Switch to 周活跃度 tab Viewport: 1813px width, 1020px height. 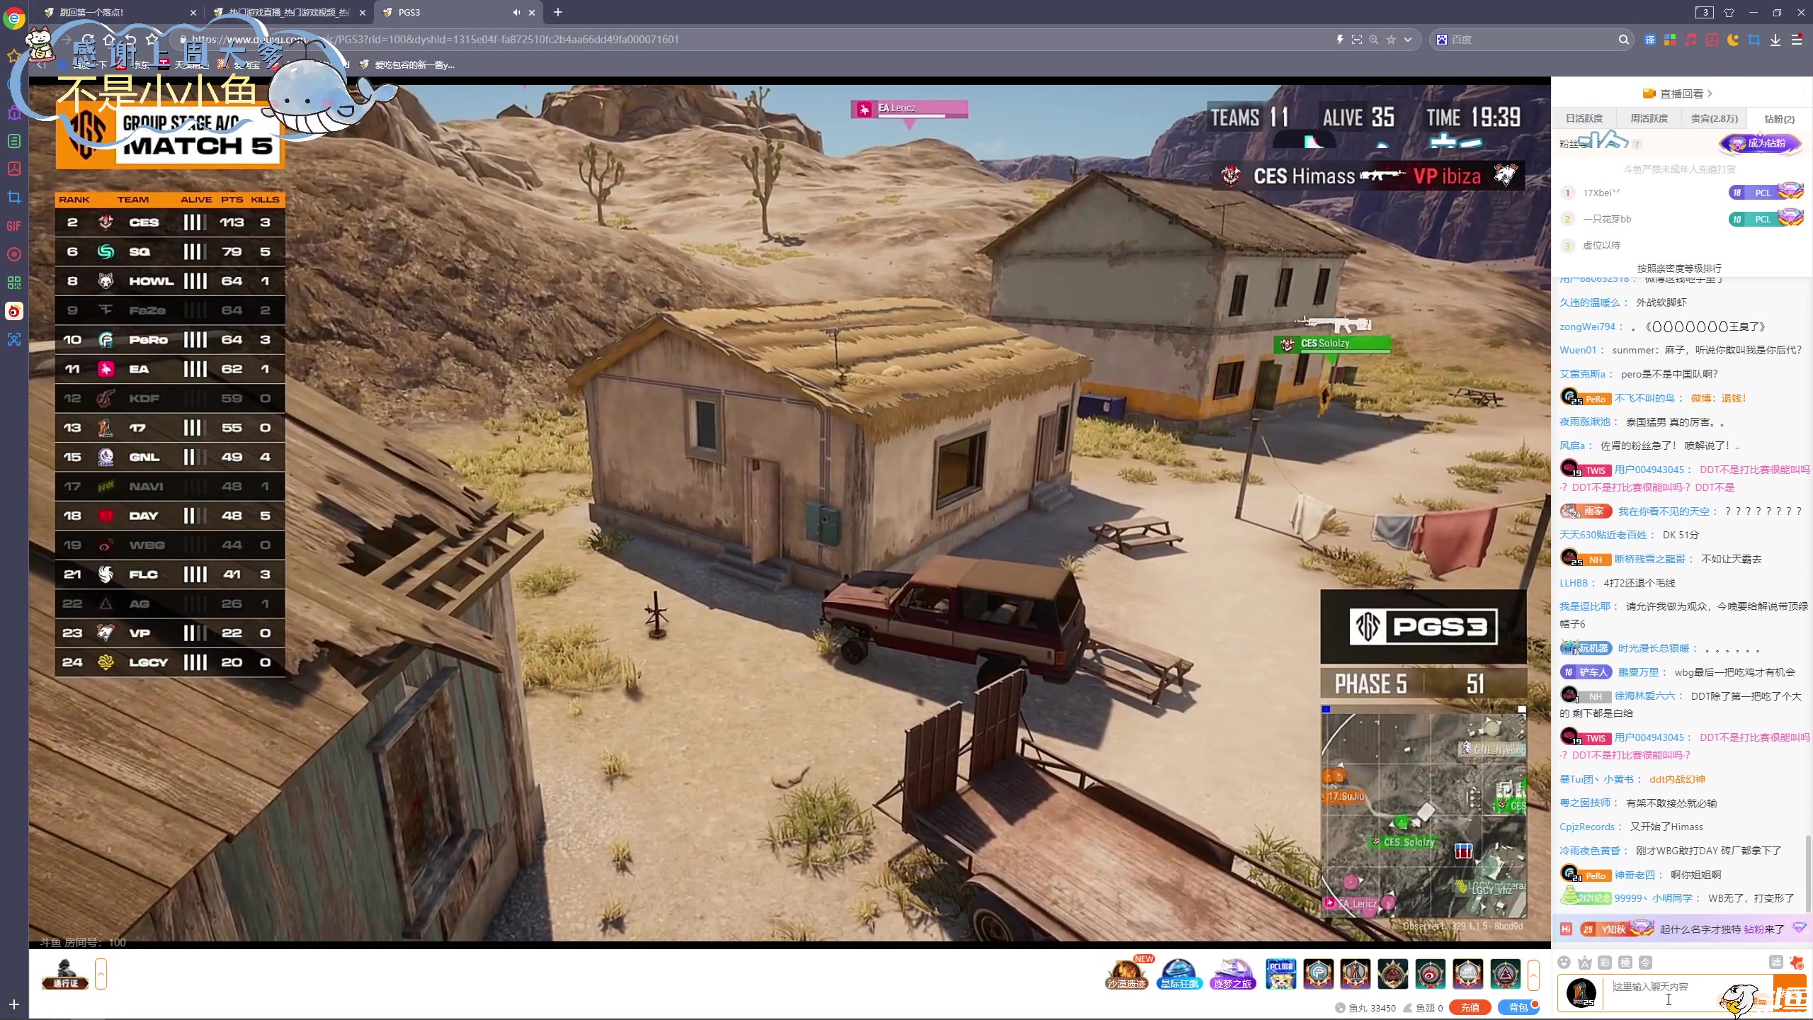coord(1649,118)
